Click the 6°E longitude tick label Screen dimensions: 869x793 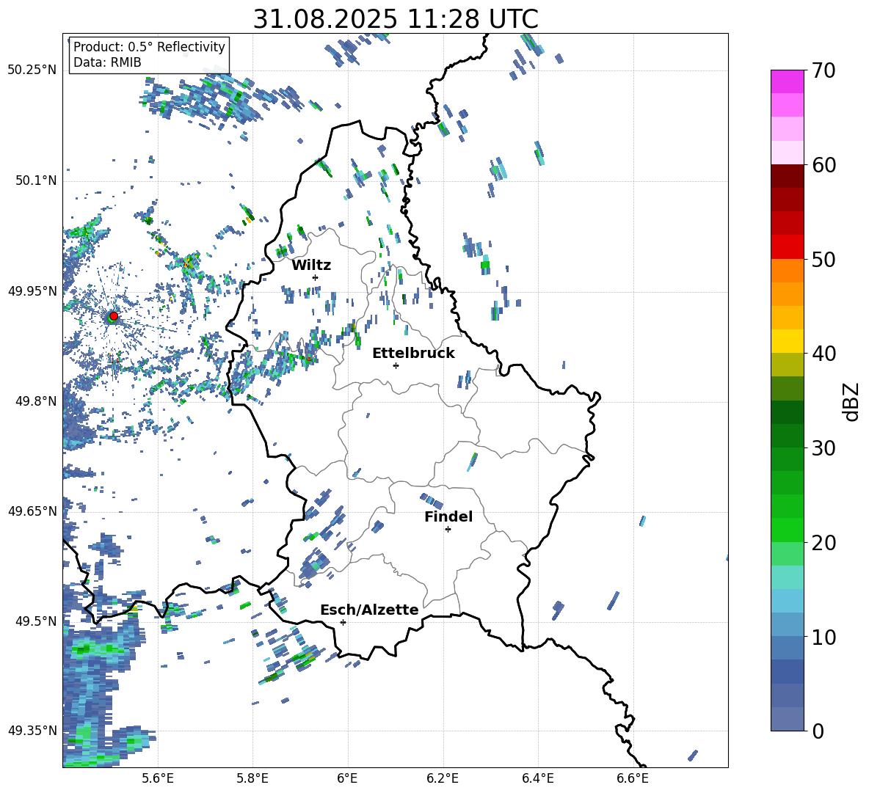[347, 778]
